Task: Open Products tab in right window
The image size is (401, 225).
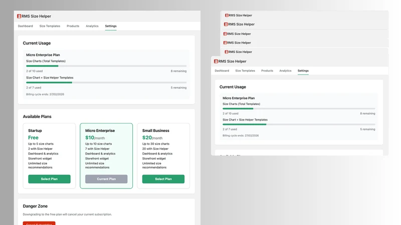Action: (267, 70)
